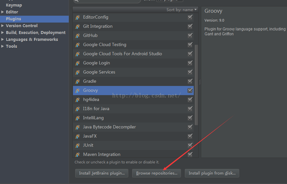Disable the Gradle plugin checkbox
The height and width of the screenshot is (184, 287).
(190, 81)
